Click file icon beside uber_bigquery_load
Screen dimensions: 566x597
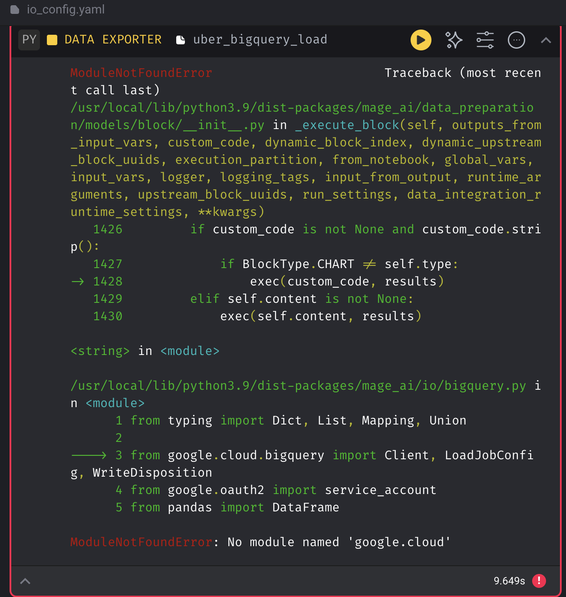click(181, 40)
